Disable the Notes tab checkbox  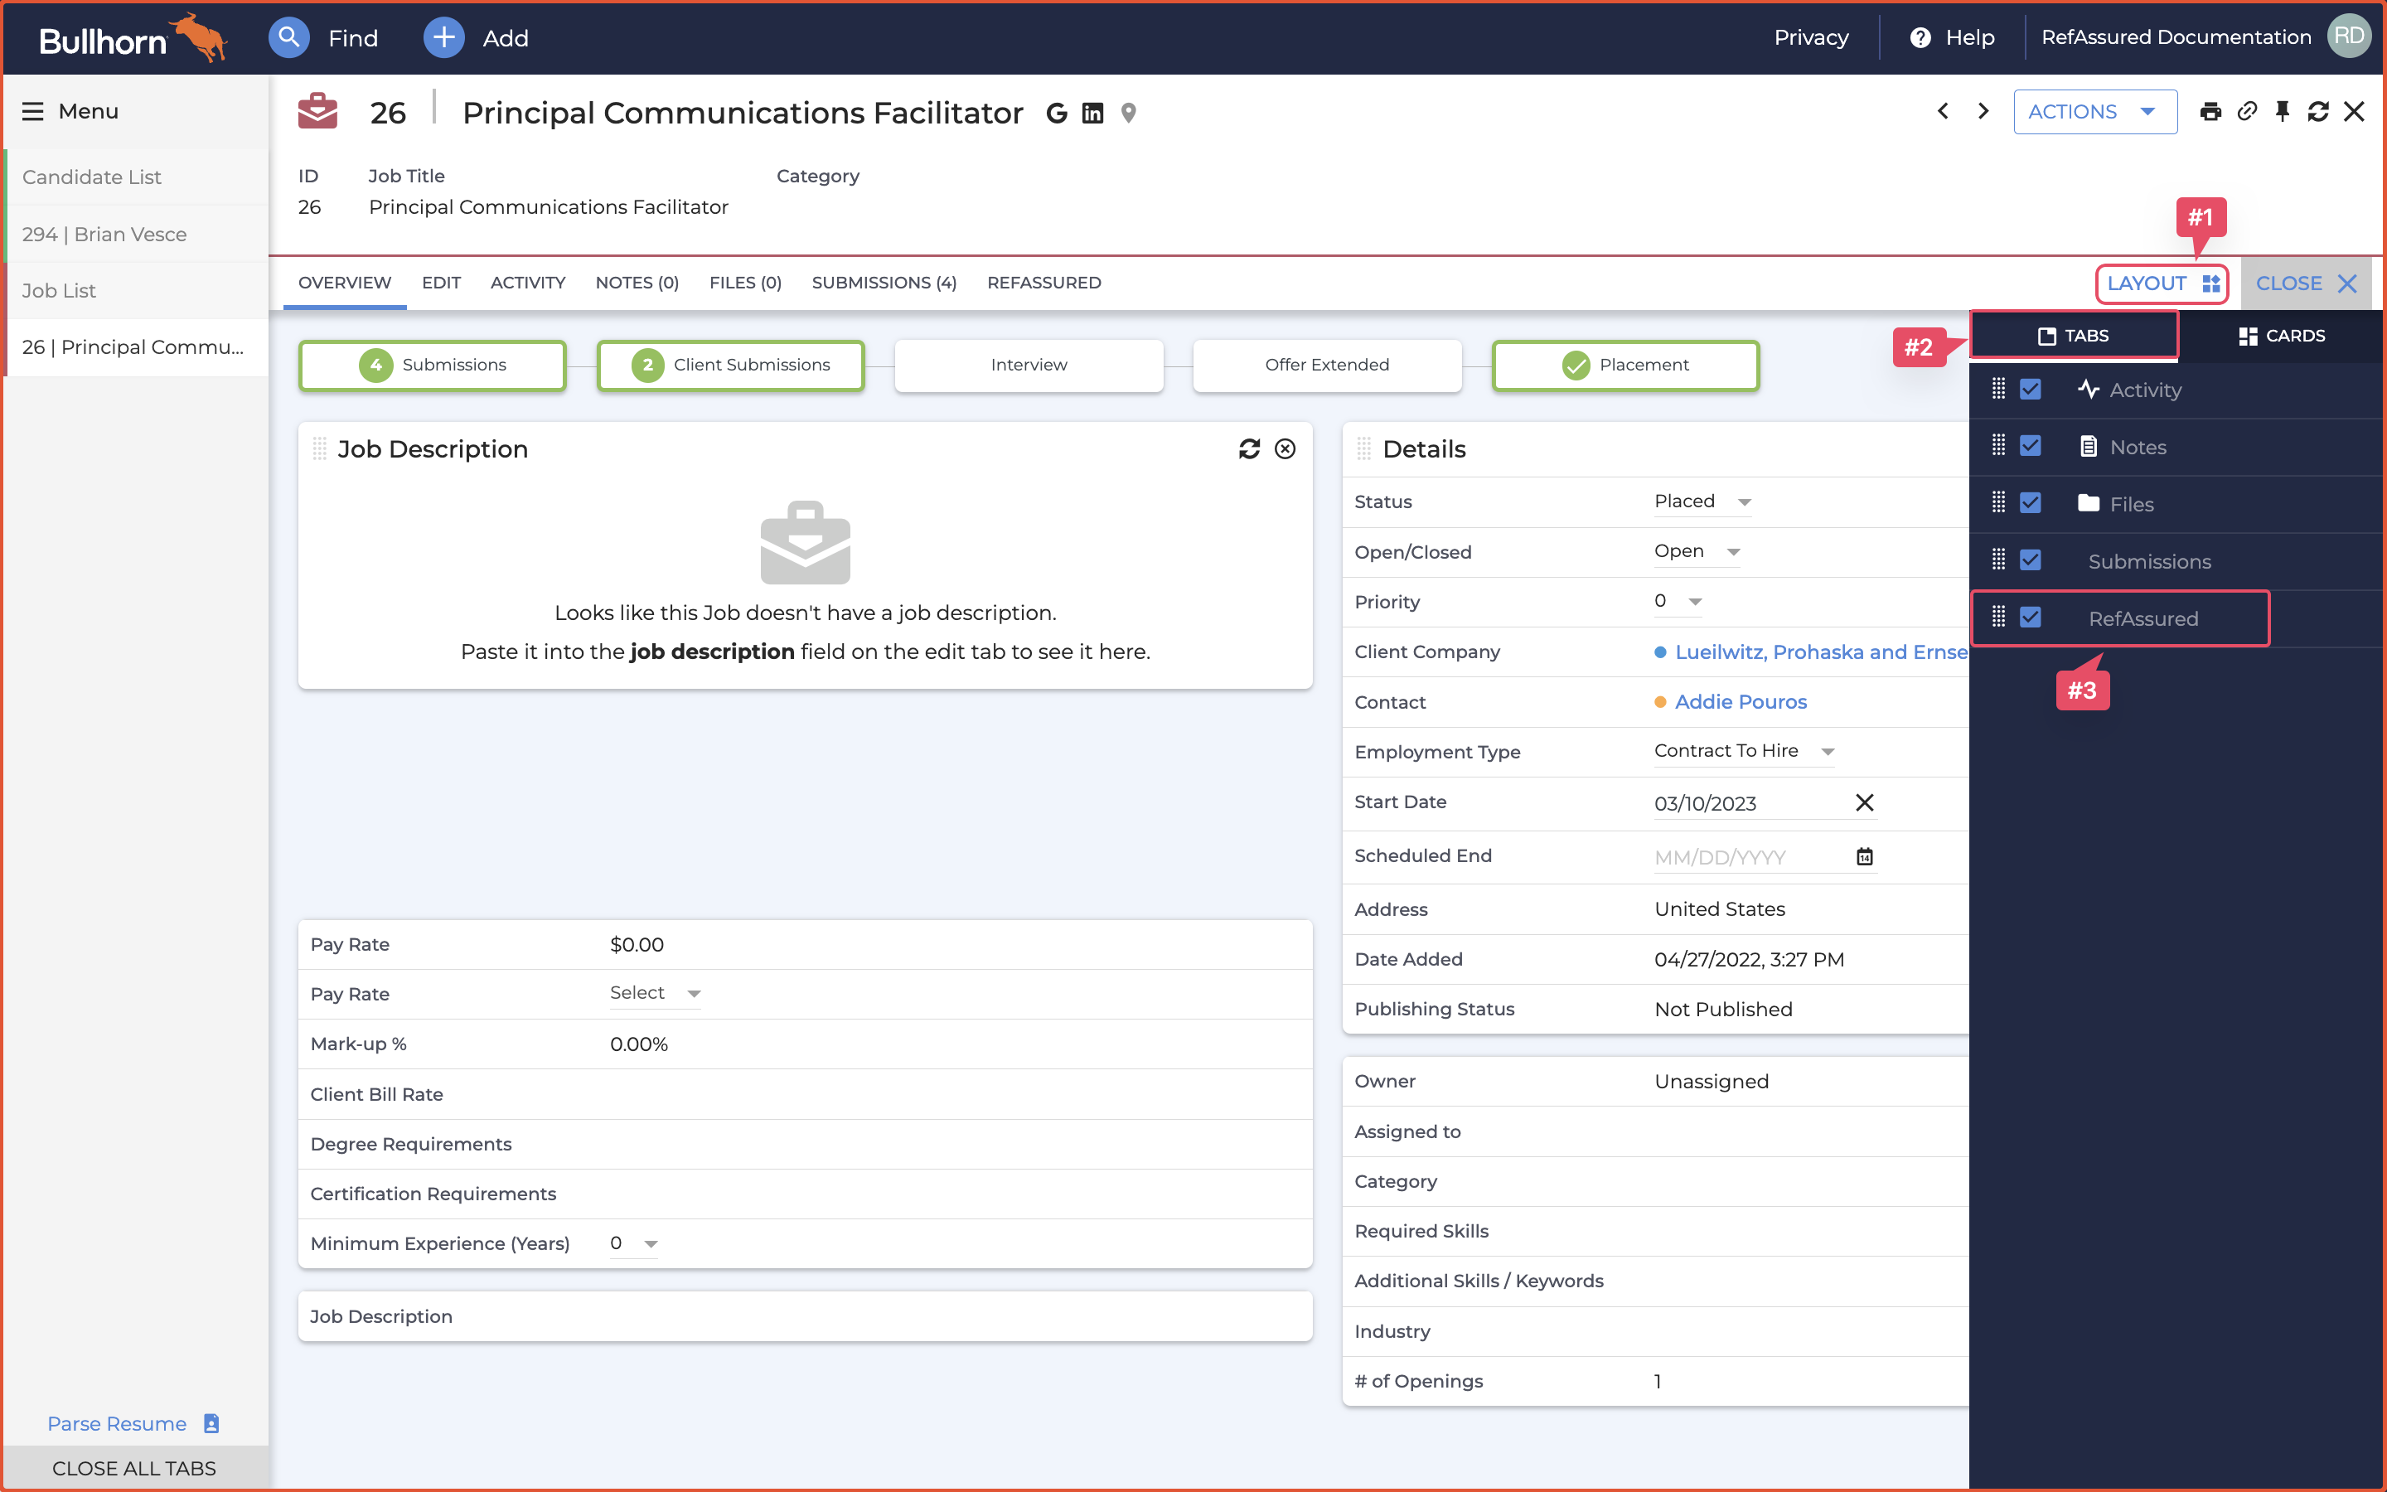coord(2029,446)
